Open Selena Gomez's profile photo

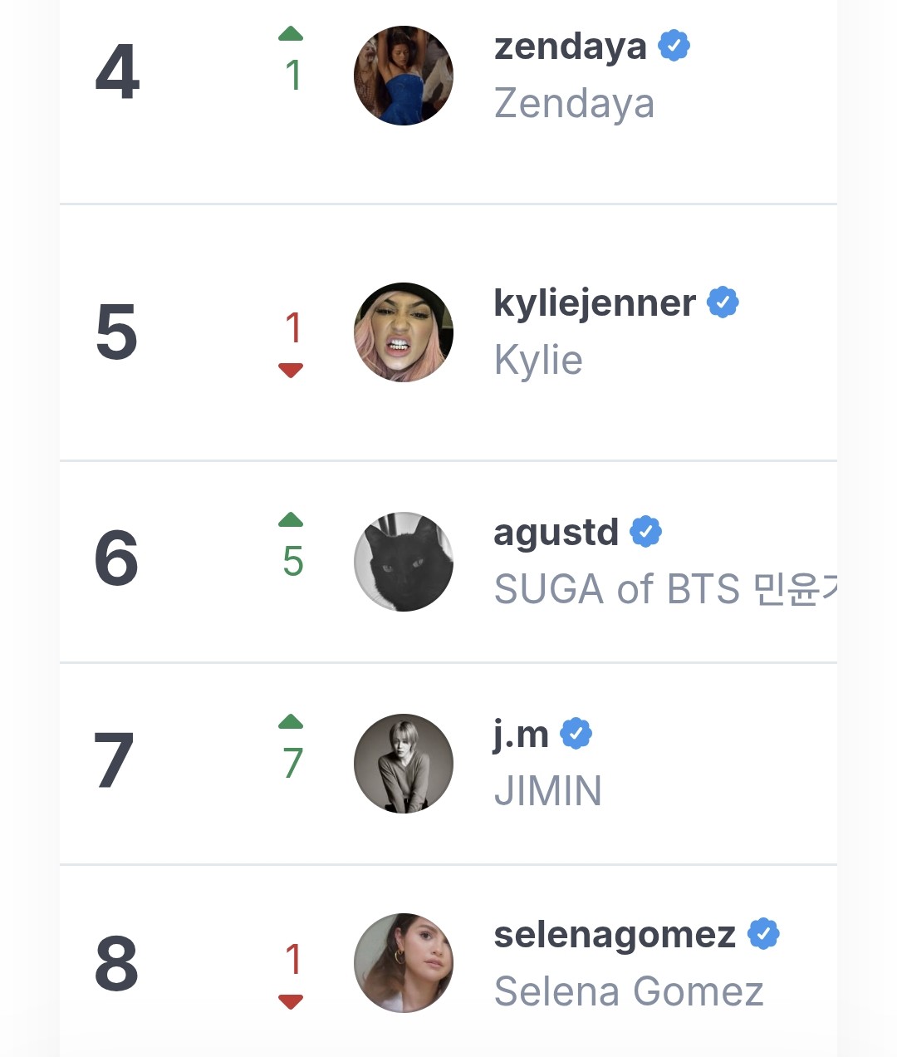[404, 963]
